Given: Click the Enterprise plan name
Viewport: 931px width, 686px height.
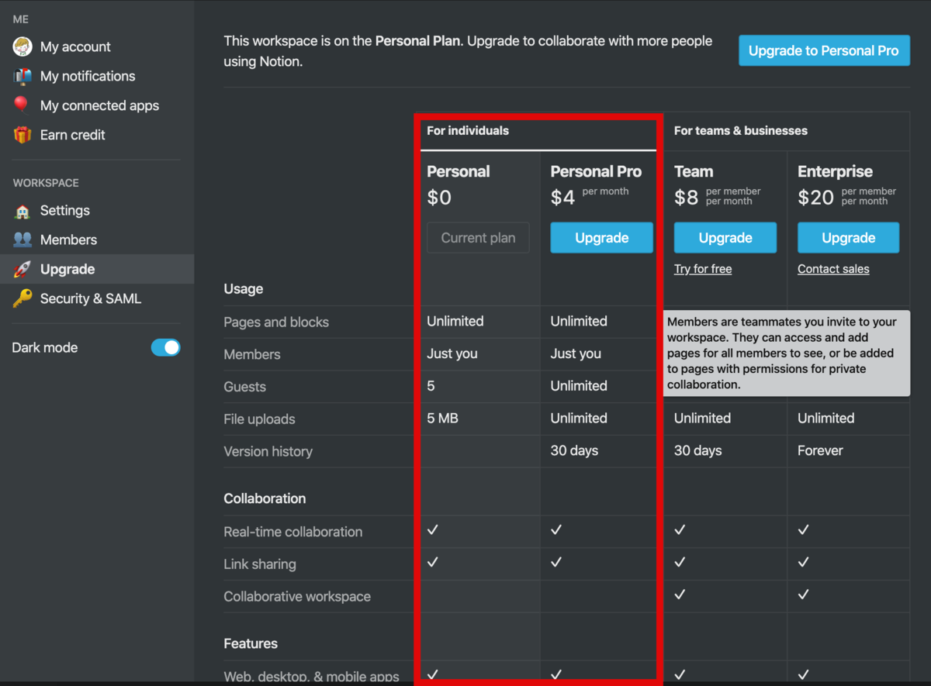Looking at the screenshot, I should pos(835,171).
